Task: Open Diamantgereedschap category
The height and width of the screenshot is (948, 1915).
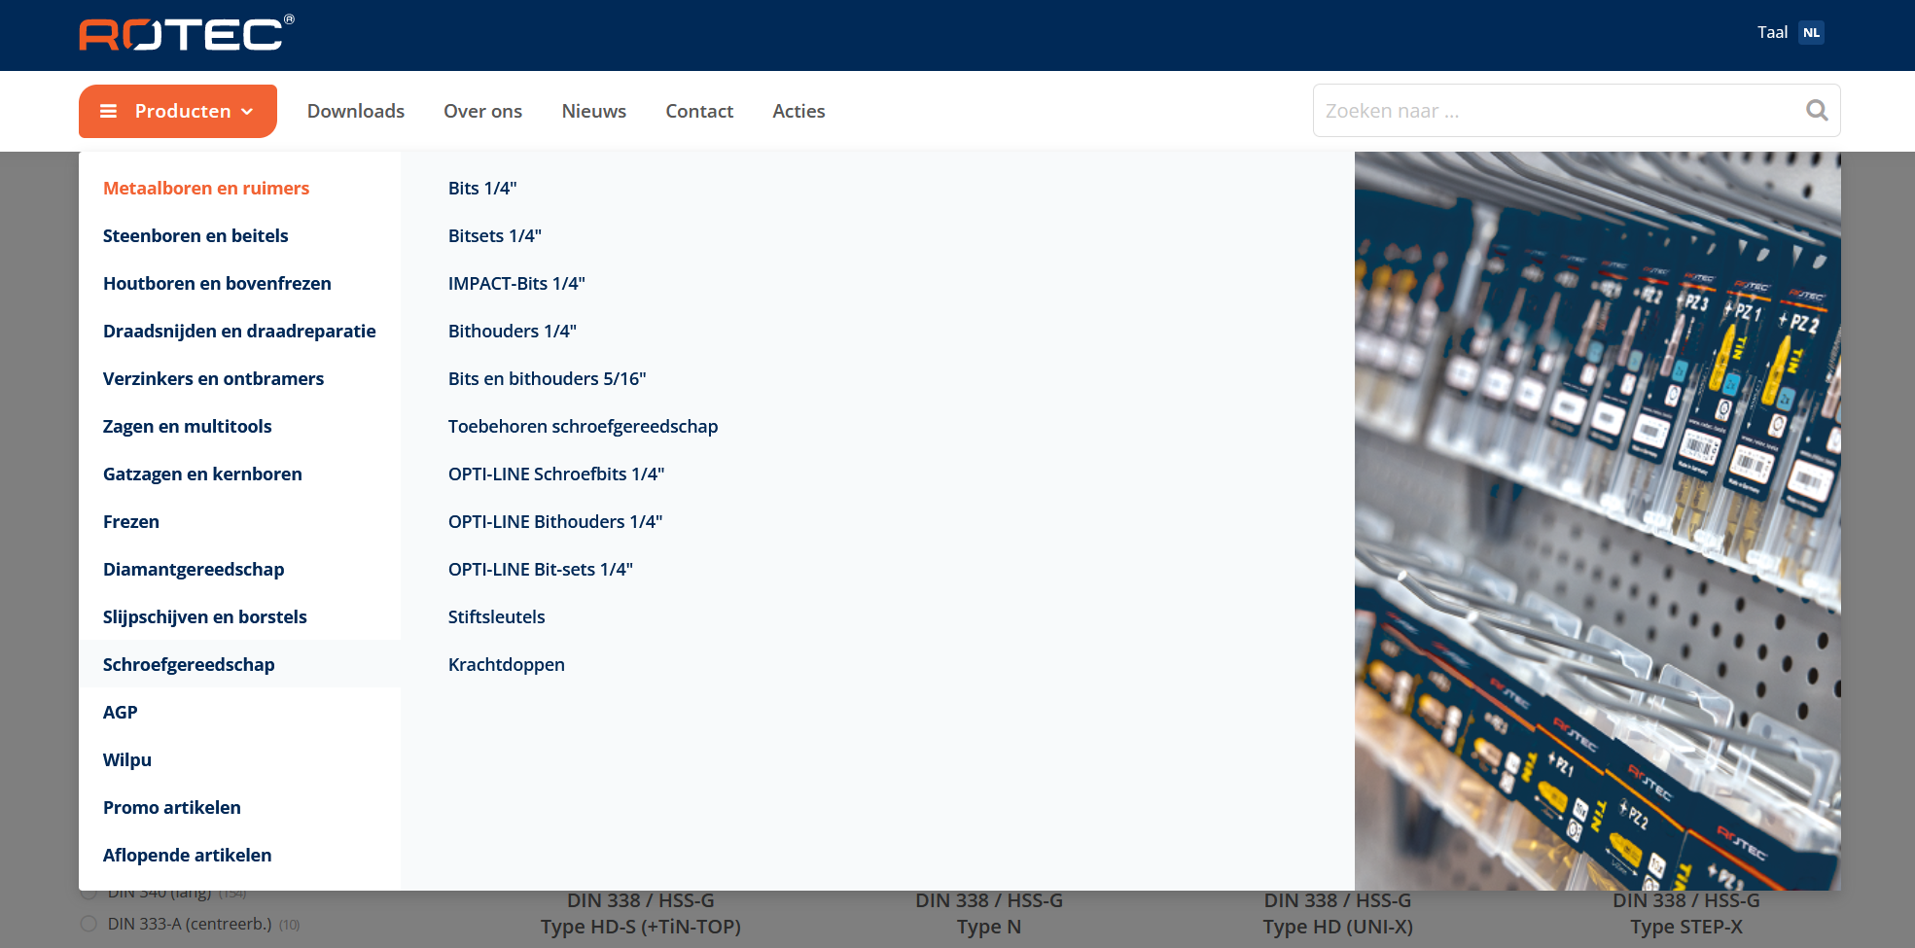Action: click(x=194, y=570)
